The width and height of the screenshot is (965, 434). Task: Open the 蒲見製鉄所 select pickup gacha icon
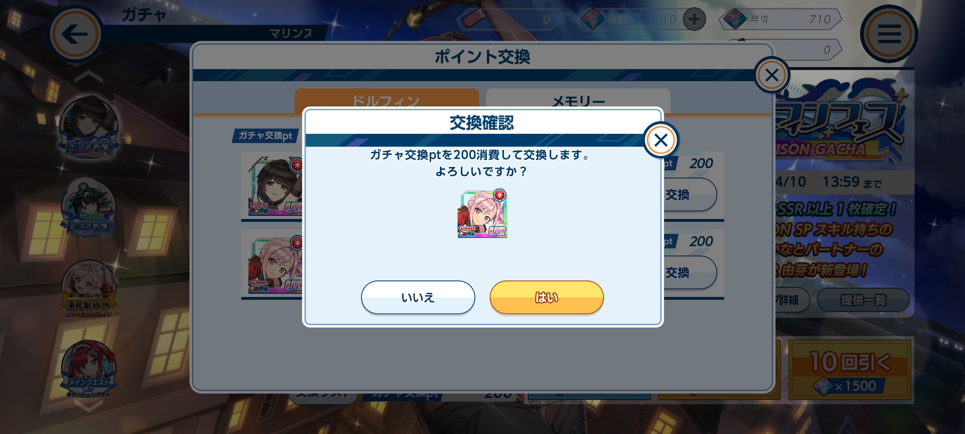(89, 289)
